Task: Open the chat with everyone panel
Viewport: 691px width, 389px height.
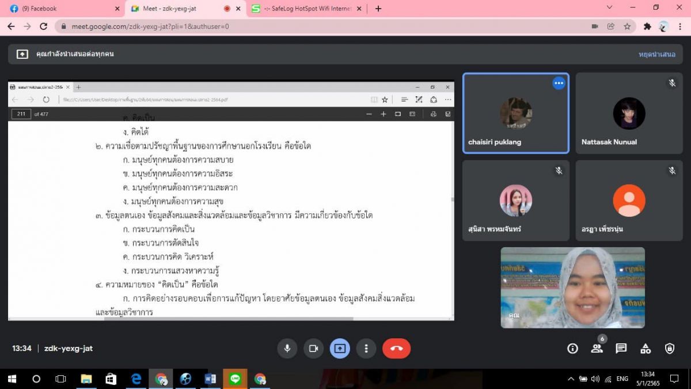Action: click(621, 348)
